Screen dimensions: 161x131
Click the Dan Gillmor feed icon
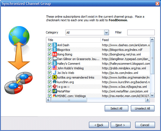tap(54, 59)
